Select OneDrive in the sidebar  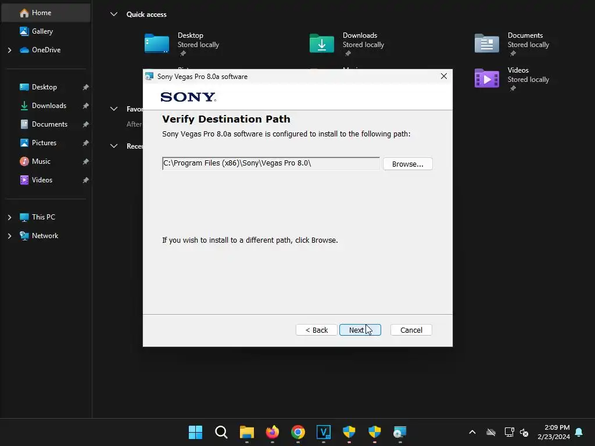(x=46, y=50)
